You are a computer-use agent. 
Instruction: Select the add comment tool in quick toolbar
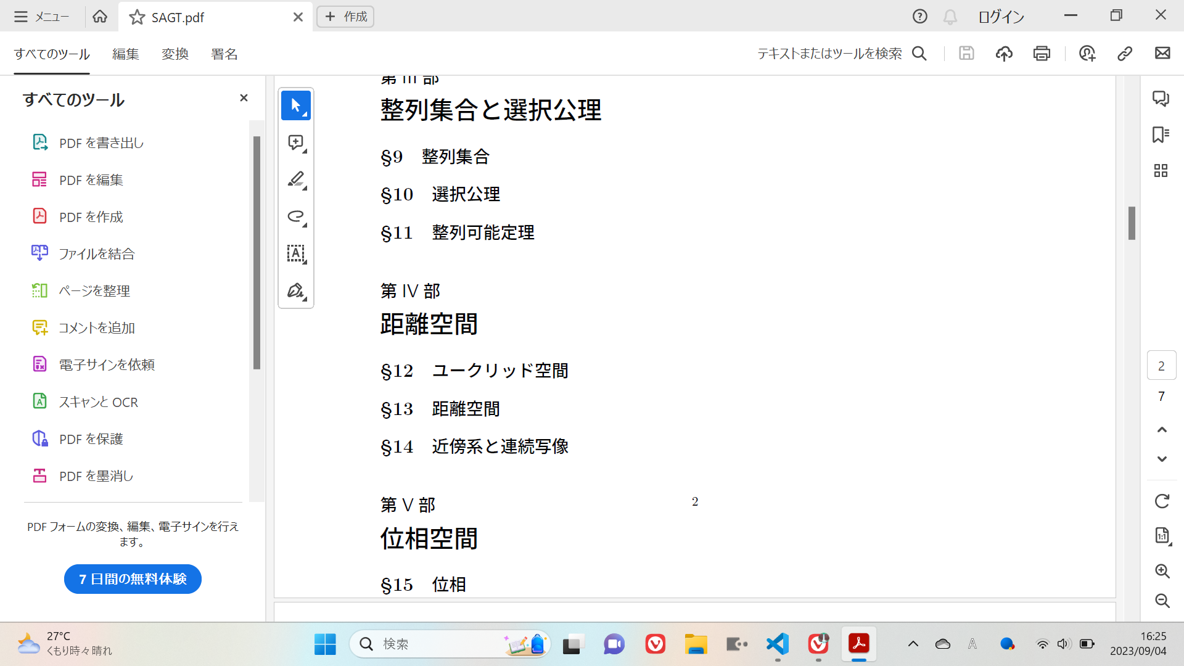coord(296,142)
